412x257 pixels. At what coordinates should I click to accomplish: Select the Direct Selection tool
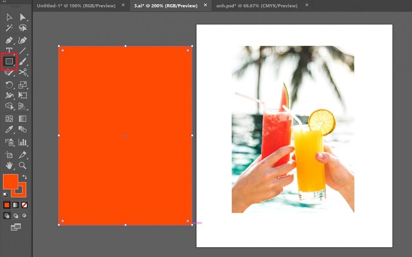pos(23,17)
